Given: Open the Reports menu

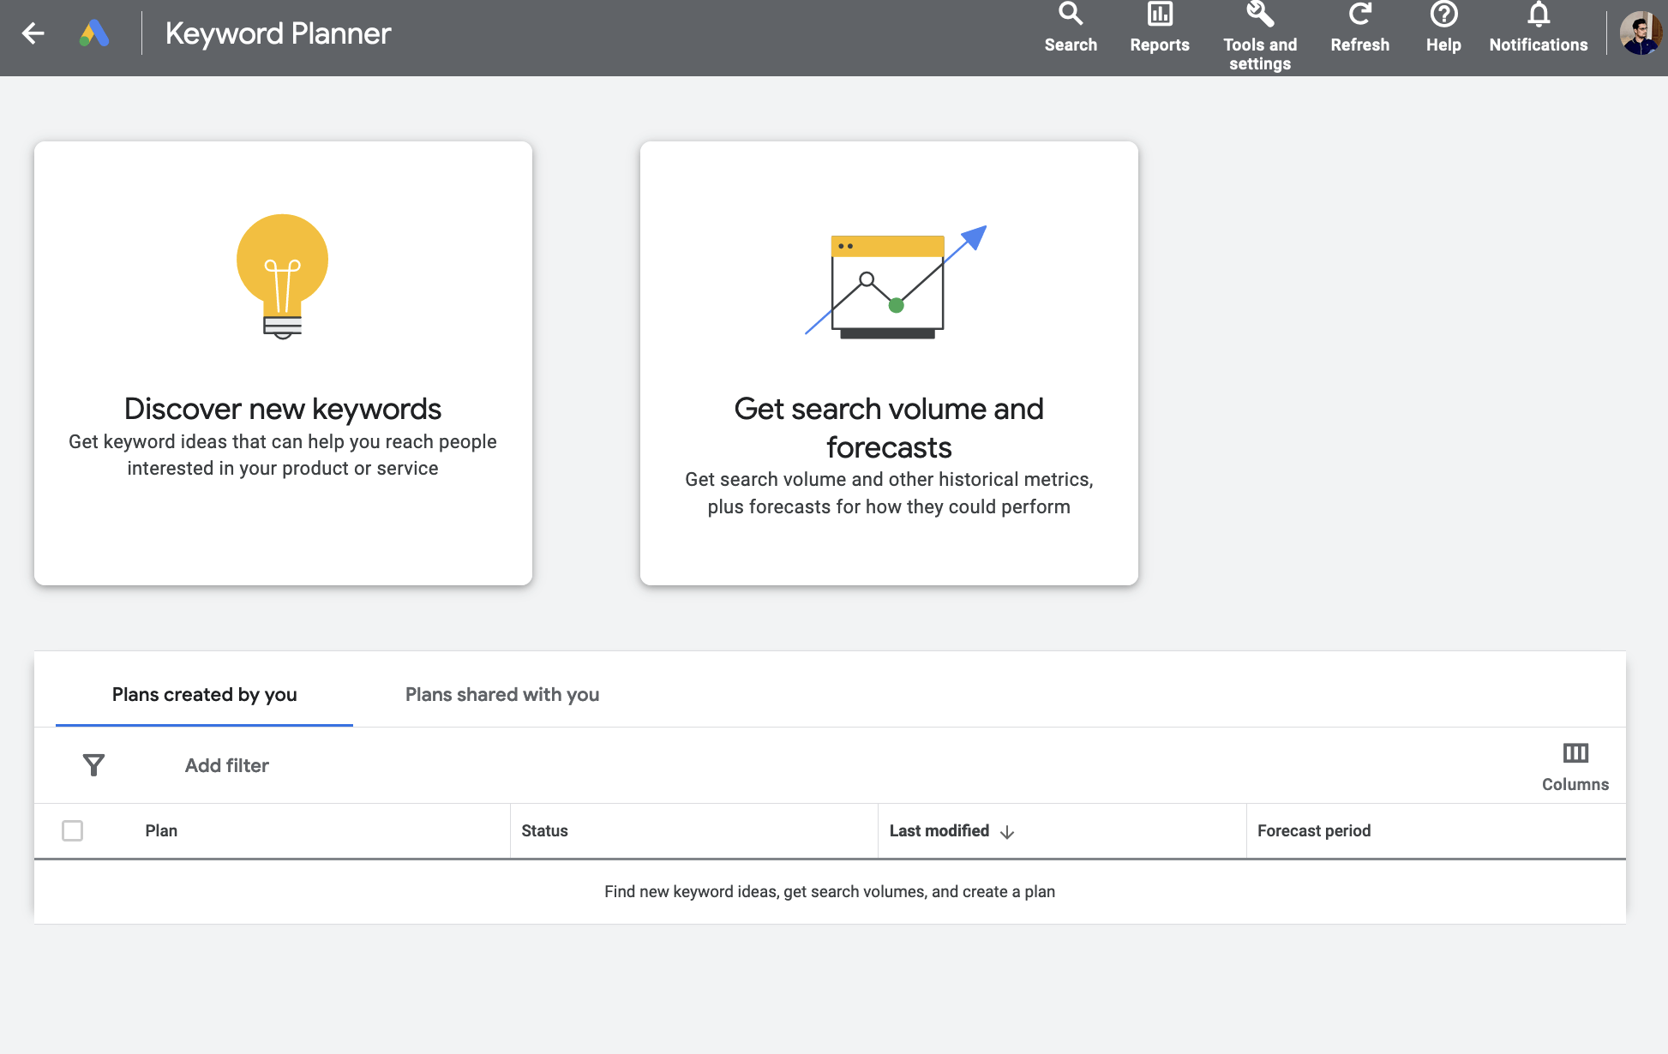Looking at the screenshot, I should click(x=1160, y=29).
